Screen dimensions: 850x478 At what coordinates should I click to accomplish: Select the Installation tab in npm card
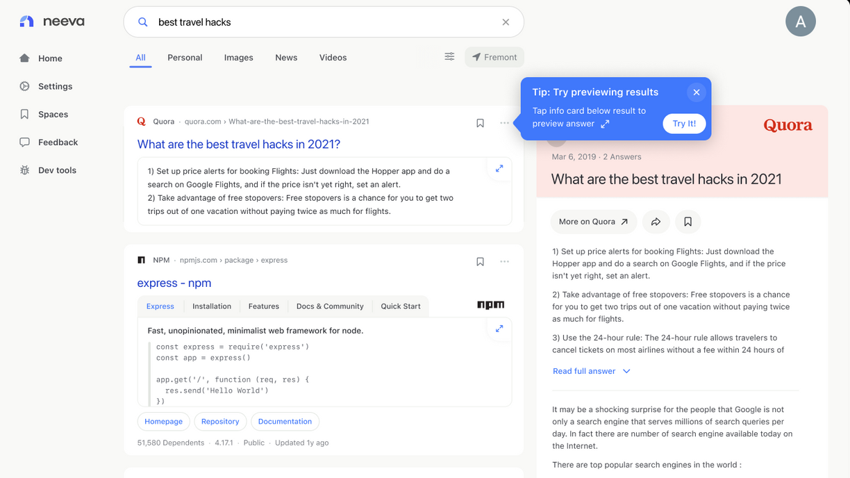[212, 306]
